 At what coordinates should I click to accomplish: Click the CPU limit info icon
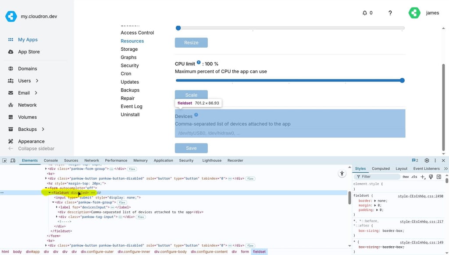(199, 63)
